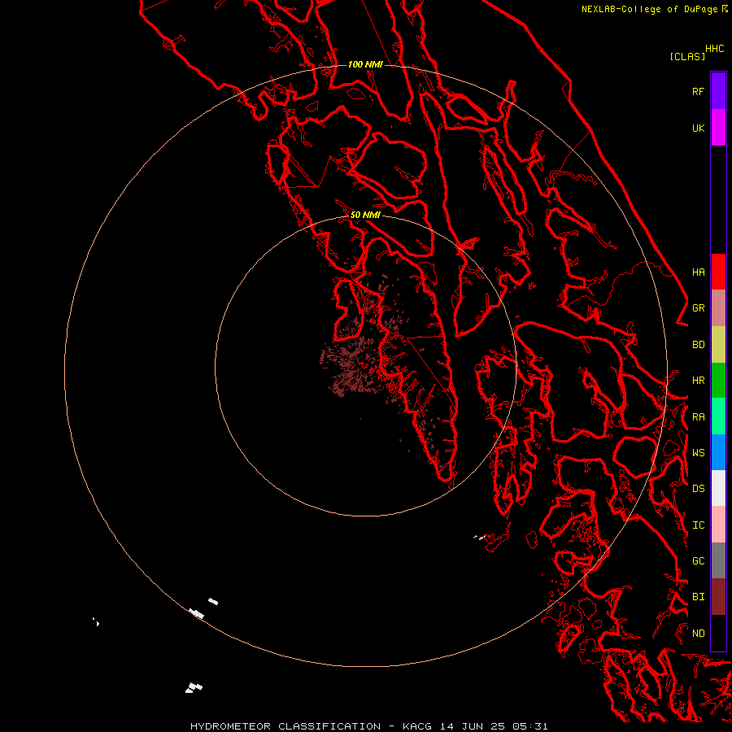Click the HR green legend swatch
Image resolution: width=732 pixels, height=732 pixels.
click(718, 381)
